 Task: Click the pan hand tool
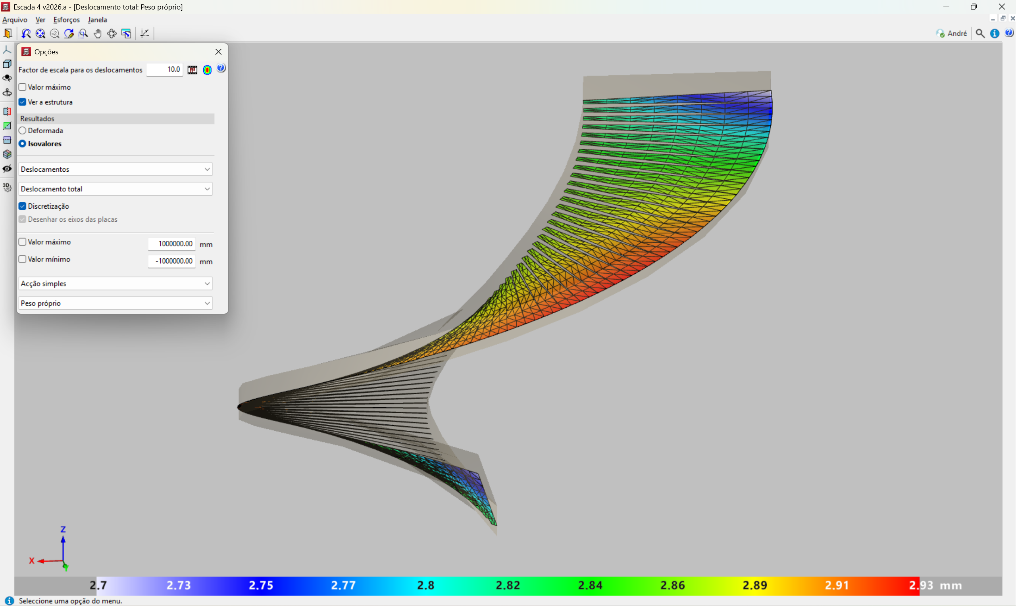97,33
